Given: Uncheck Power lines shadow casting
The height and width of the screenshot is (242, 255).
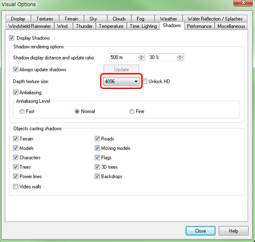Looking at the screenshot, I should 15,176.
